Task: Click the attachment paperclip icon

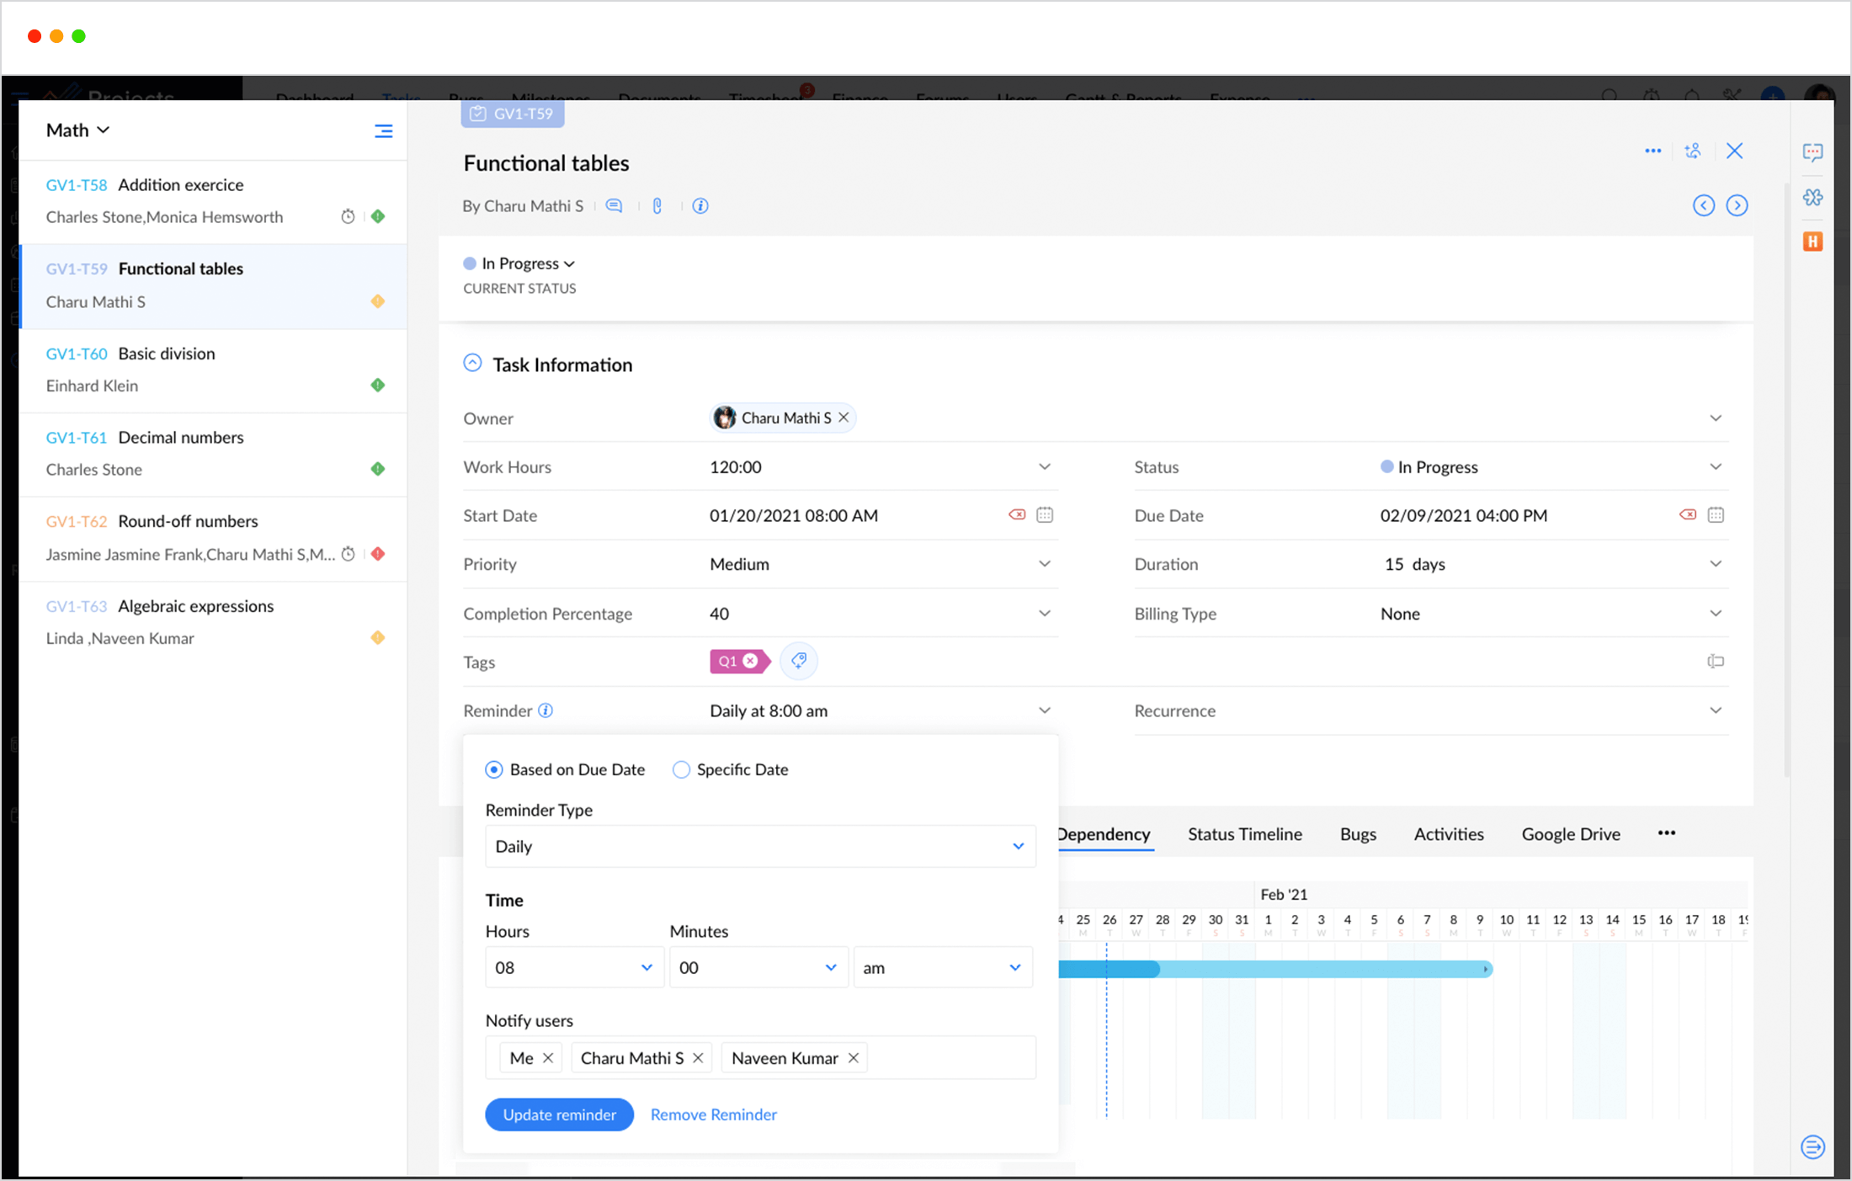Action: click(657, 206)
